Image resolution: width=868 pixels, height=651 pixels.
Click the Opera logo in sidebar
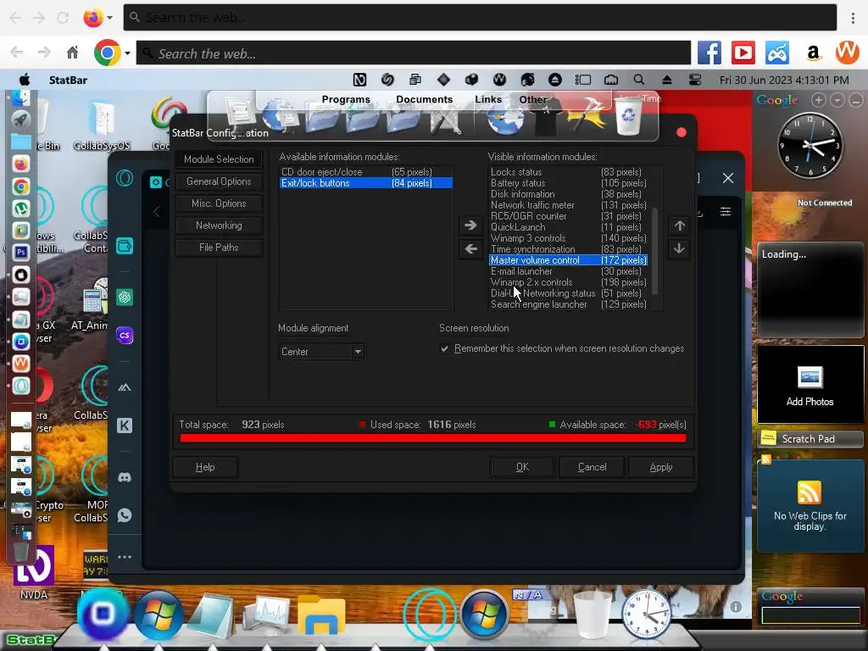pyautogui.click(x=125, y=178)
